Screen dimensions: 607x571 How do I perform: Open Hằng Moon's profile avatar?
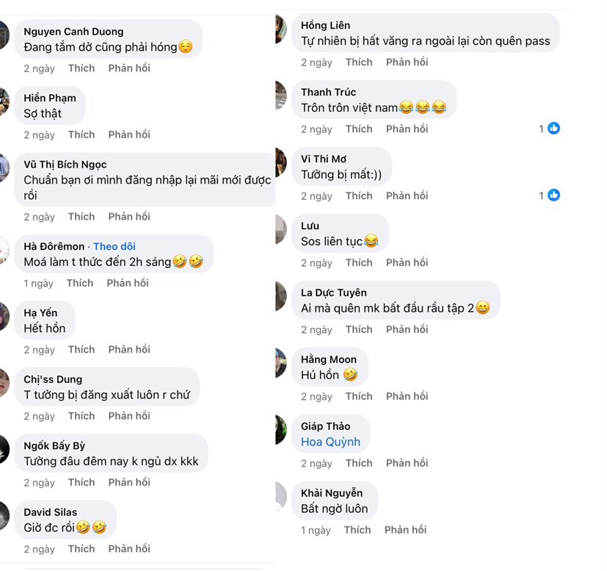tap(280, 363)
